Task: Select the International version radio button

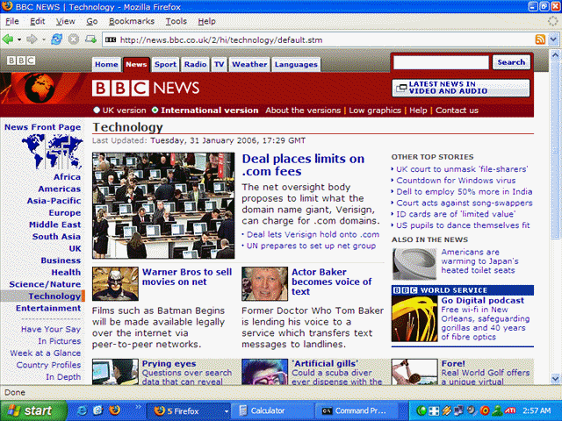Action: (155, 111)
